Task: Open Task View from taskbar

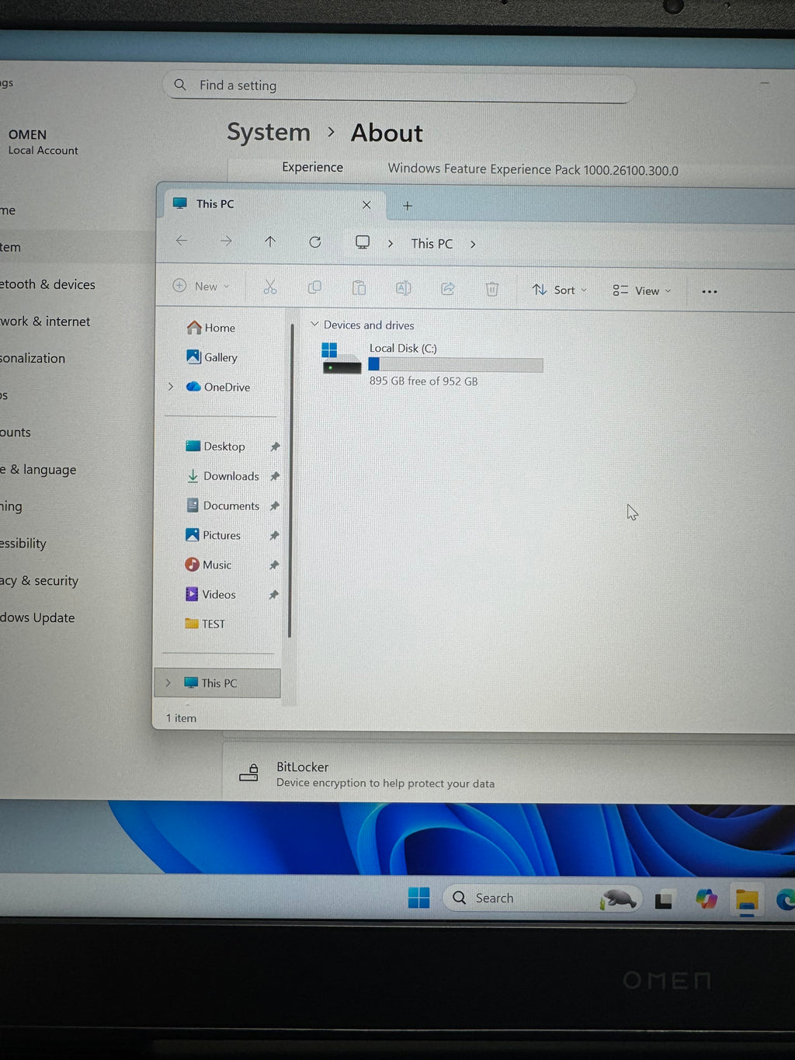Action: tap(664, 900)
